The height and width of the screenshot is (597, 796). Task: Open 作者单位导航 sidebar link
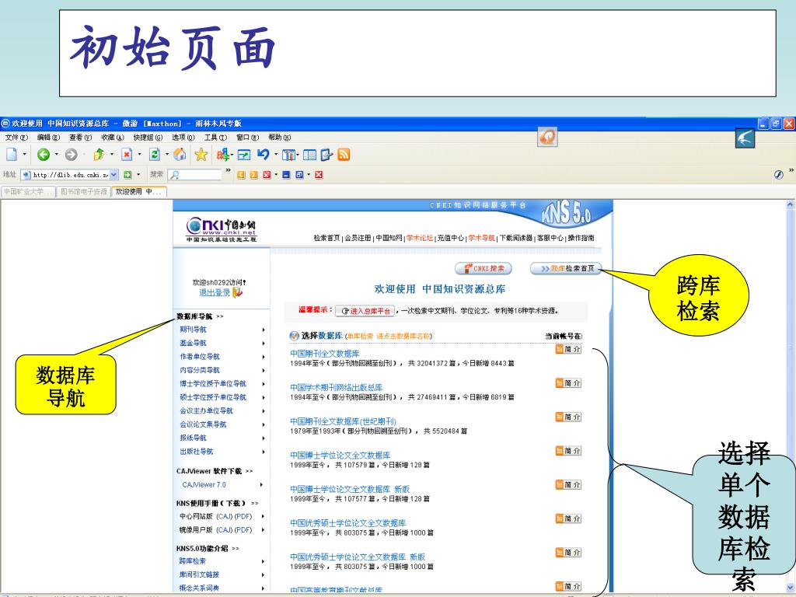200,357
